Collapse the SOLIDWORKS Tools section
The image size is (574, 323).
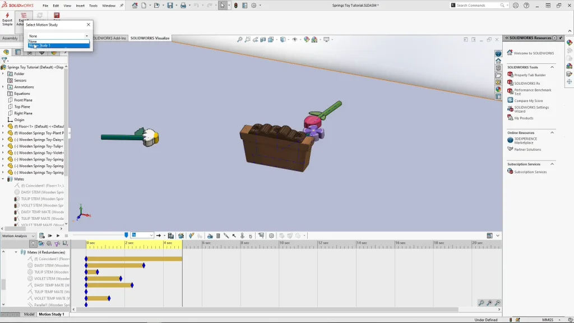[x=552, y=67]
